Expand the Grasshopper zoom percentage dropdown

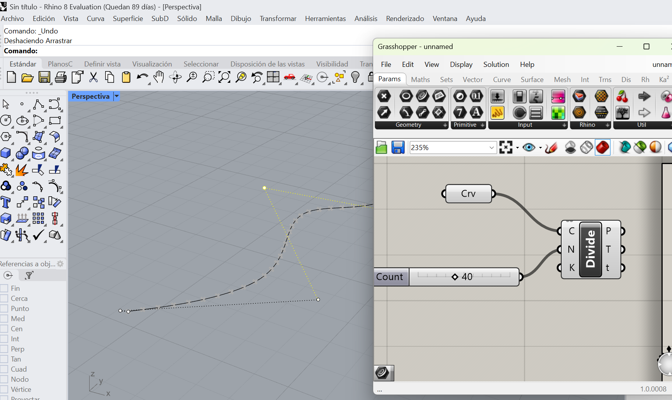pyautogui.click(x=491, y=148)
